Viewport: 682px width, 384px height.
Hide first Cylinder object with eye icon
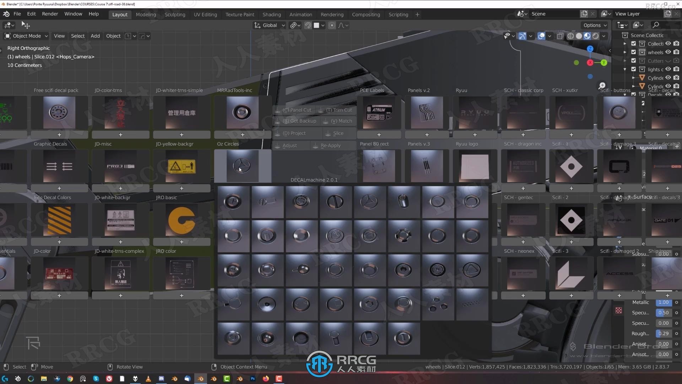668,78
